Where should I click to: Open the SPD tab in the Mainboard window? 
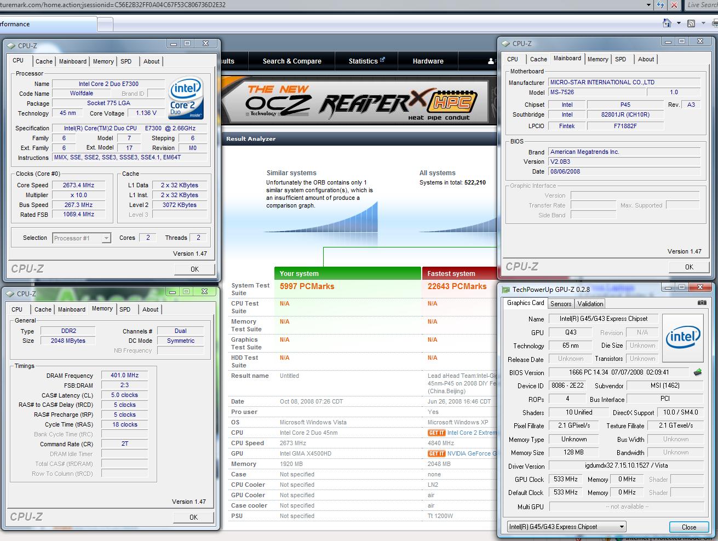[621, 59]
